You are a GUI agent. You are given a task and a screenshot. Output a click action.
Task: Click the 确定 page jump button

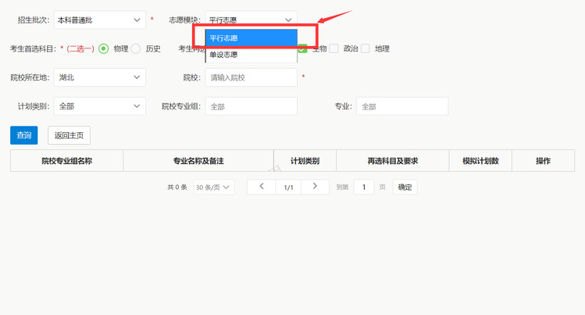click(405, 187)
